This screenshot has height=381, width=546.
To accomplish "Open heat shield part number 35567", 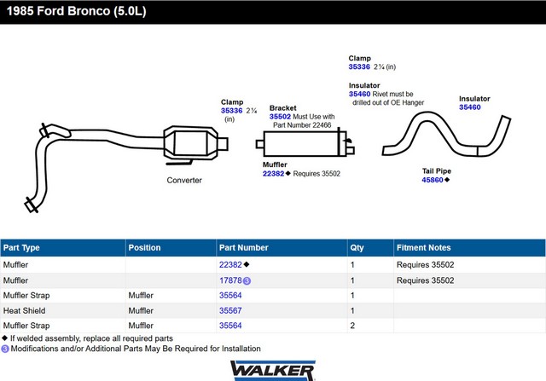I will [230, 311].
